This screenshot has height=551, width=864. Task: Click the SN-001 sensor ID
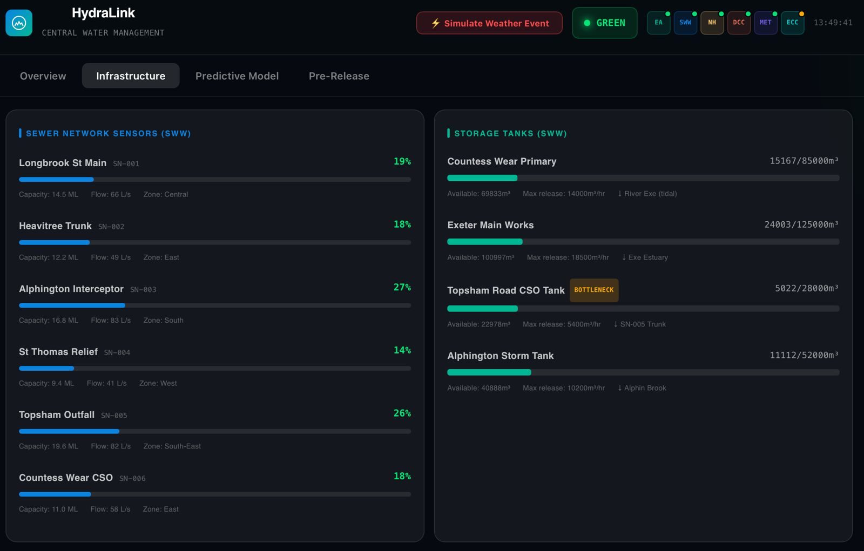pos(126,164)
